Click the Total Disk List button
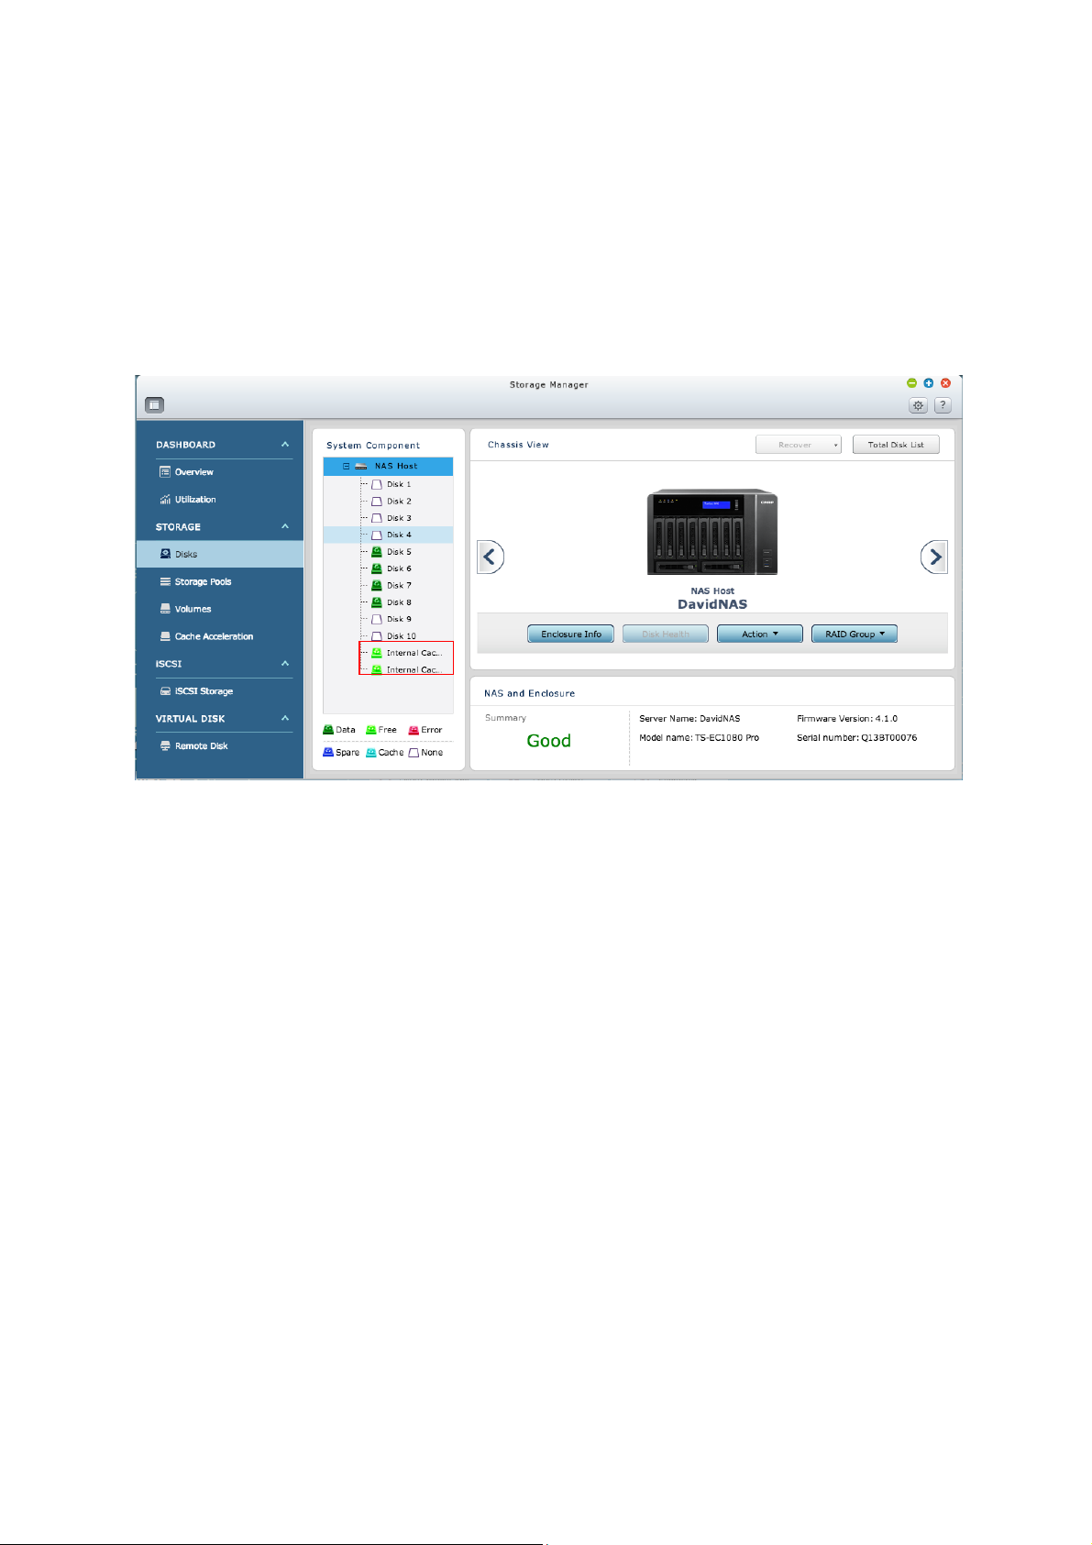 (x=896, y=445)
